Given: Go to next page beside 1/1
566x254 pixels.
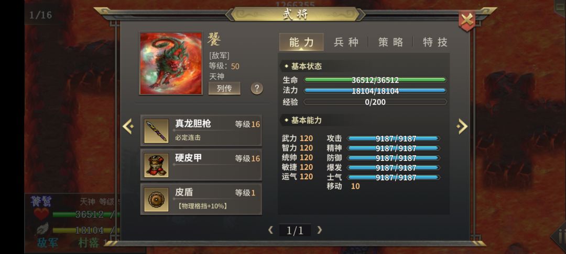Looking at the screenshot, I should 319,230.
